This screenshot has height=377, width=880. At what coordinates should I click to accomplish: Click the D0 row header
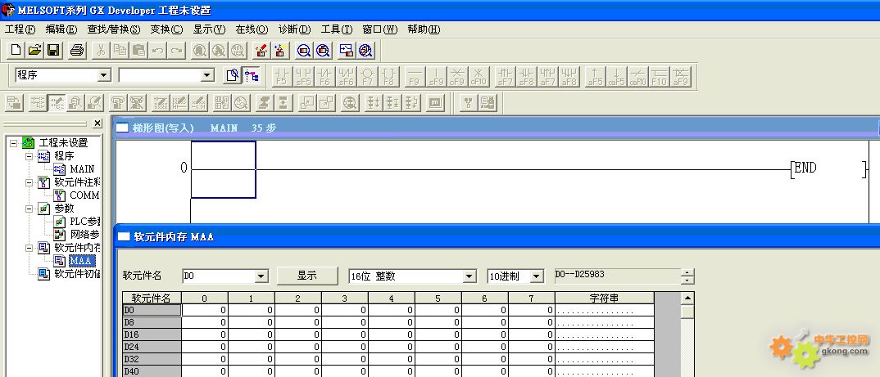(x=152, y=310)
